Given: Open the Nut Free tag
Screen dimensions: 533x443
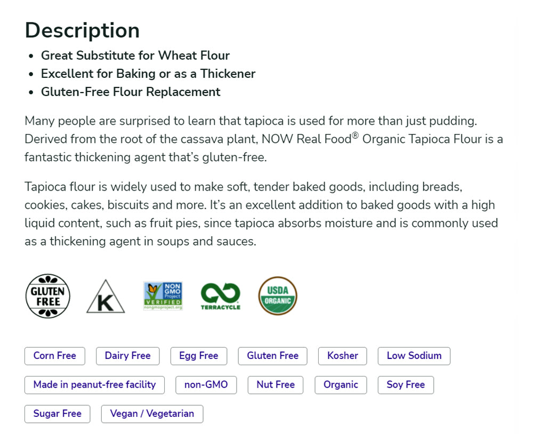Looking at the screenshot, I should point(276,384).
